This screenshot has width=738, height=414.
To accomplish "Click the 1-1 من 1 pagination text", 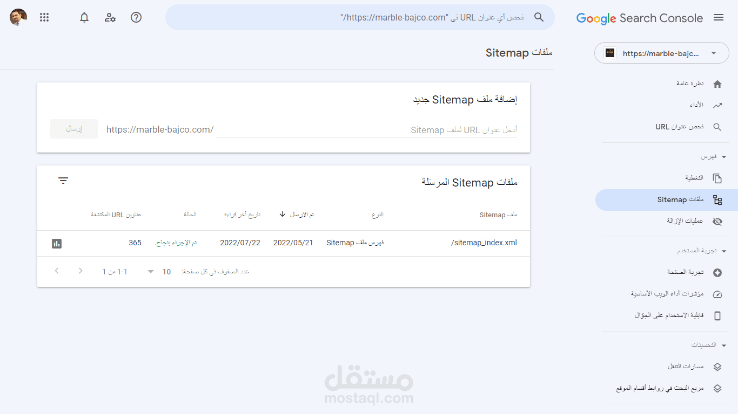I will pos(115,272).
